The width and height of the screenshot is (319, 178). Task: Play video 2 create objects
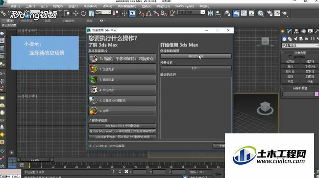[x=123, y=69]
